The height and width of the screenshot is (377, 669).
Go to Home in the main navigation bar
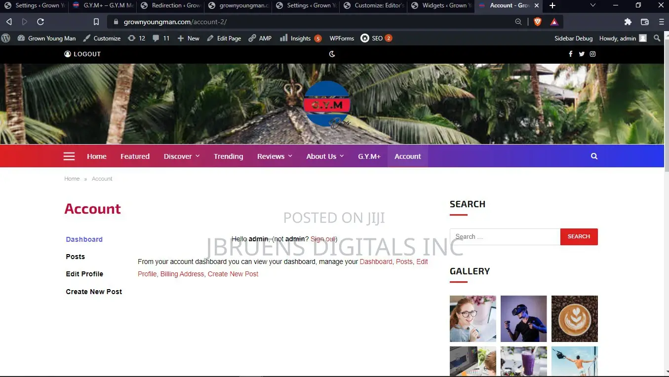[x=97, y=156]
